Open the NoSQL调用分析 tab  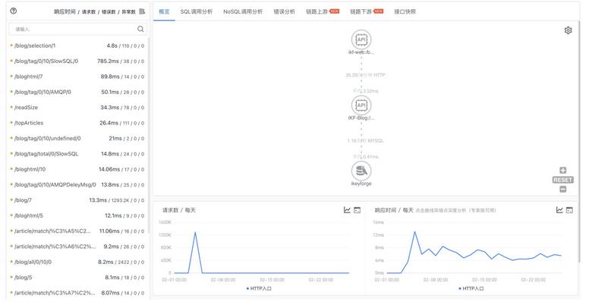(x=243, y=11)
